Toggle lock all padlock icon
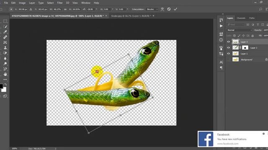The image size is (268, 150). [x=253, y=35]
